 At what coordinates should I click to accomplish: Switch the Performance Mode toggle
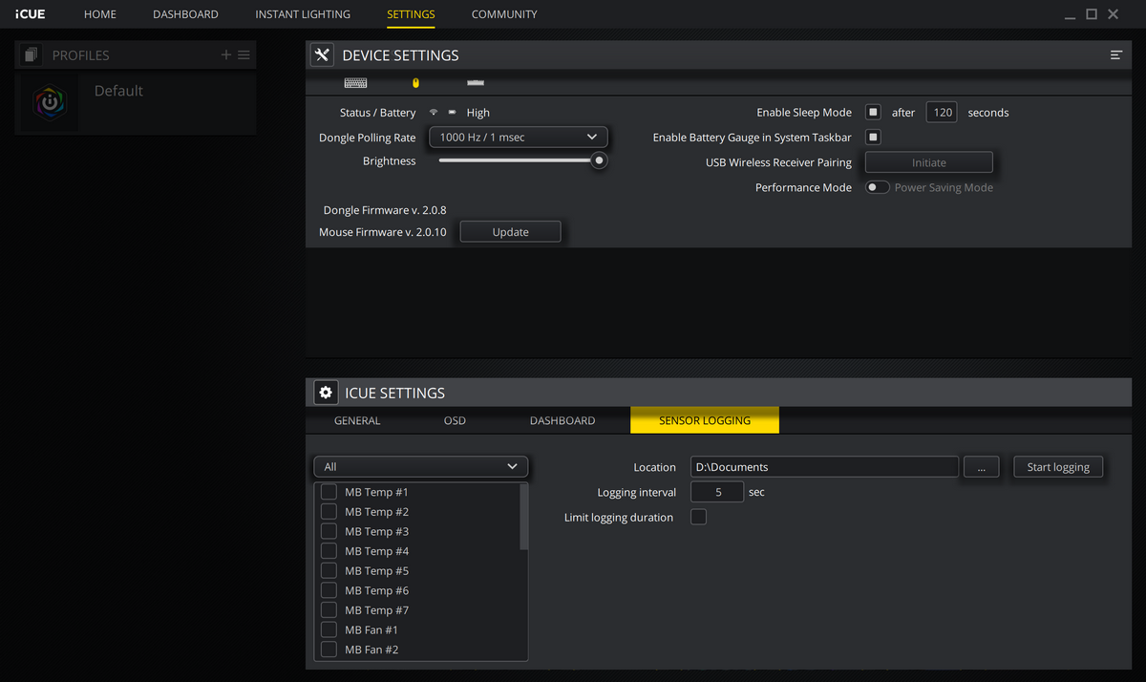pyautogui.click(x=877, y=187)
